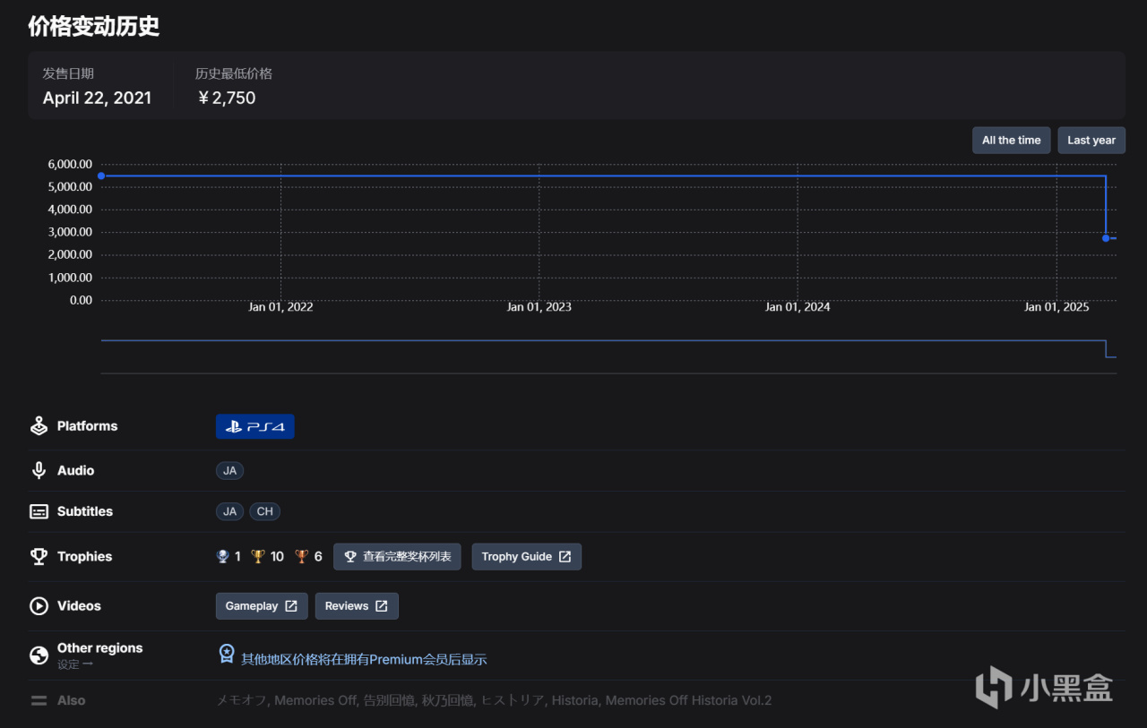Image resolution: width=1147 pixels, height=728 pixels.
Task: Click the CH subtitle tag
Action: (x=265, y=511)
